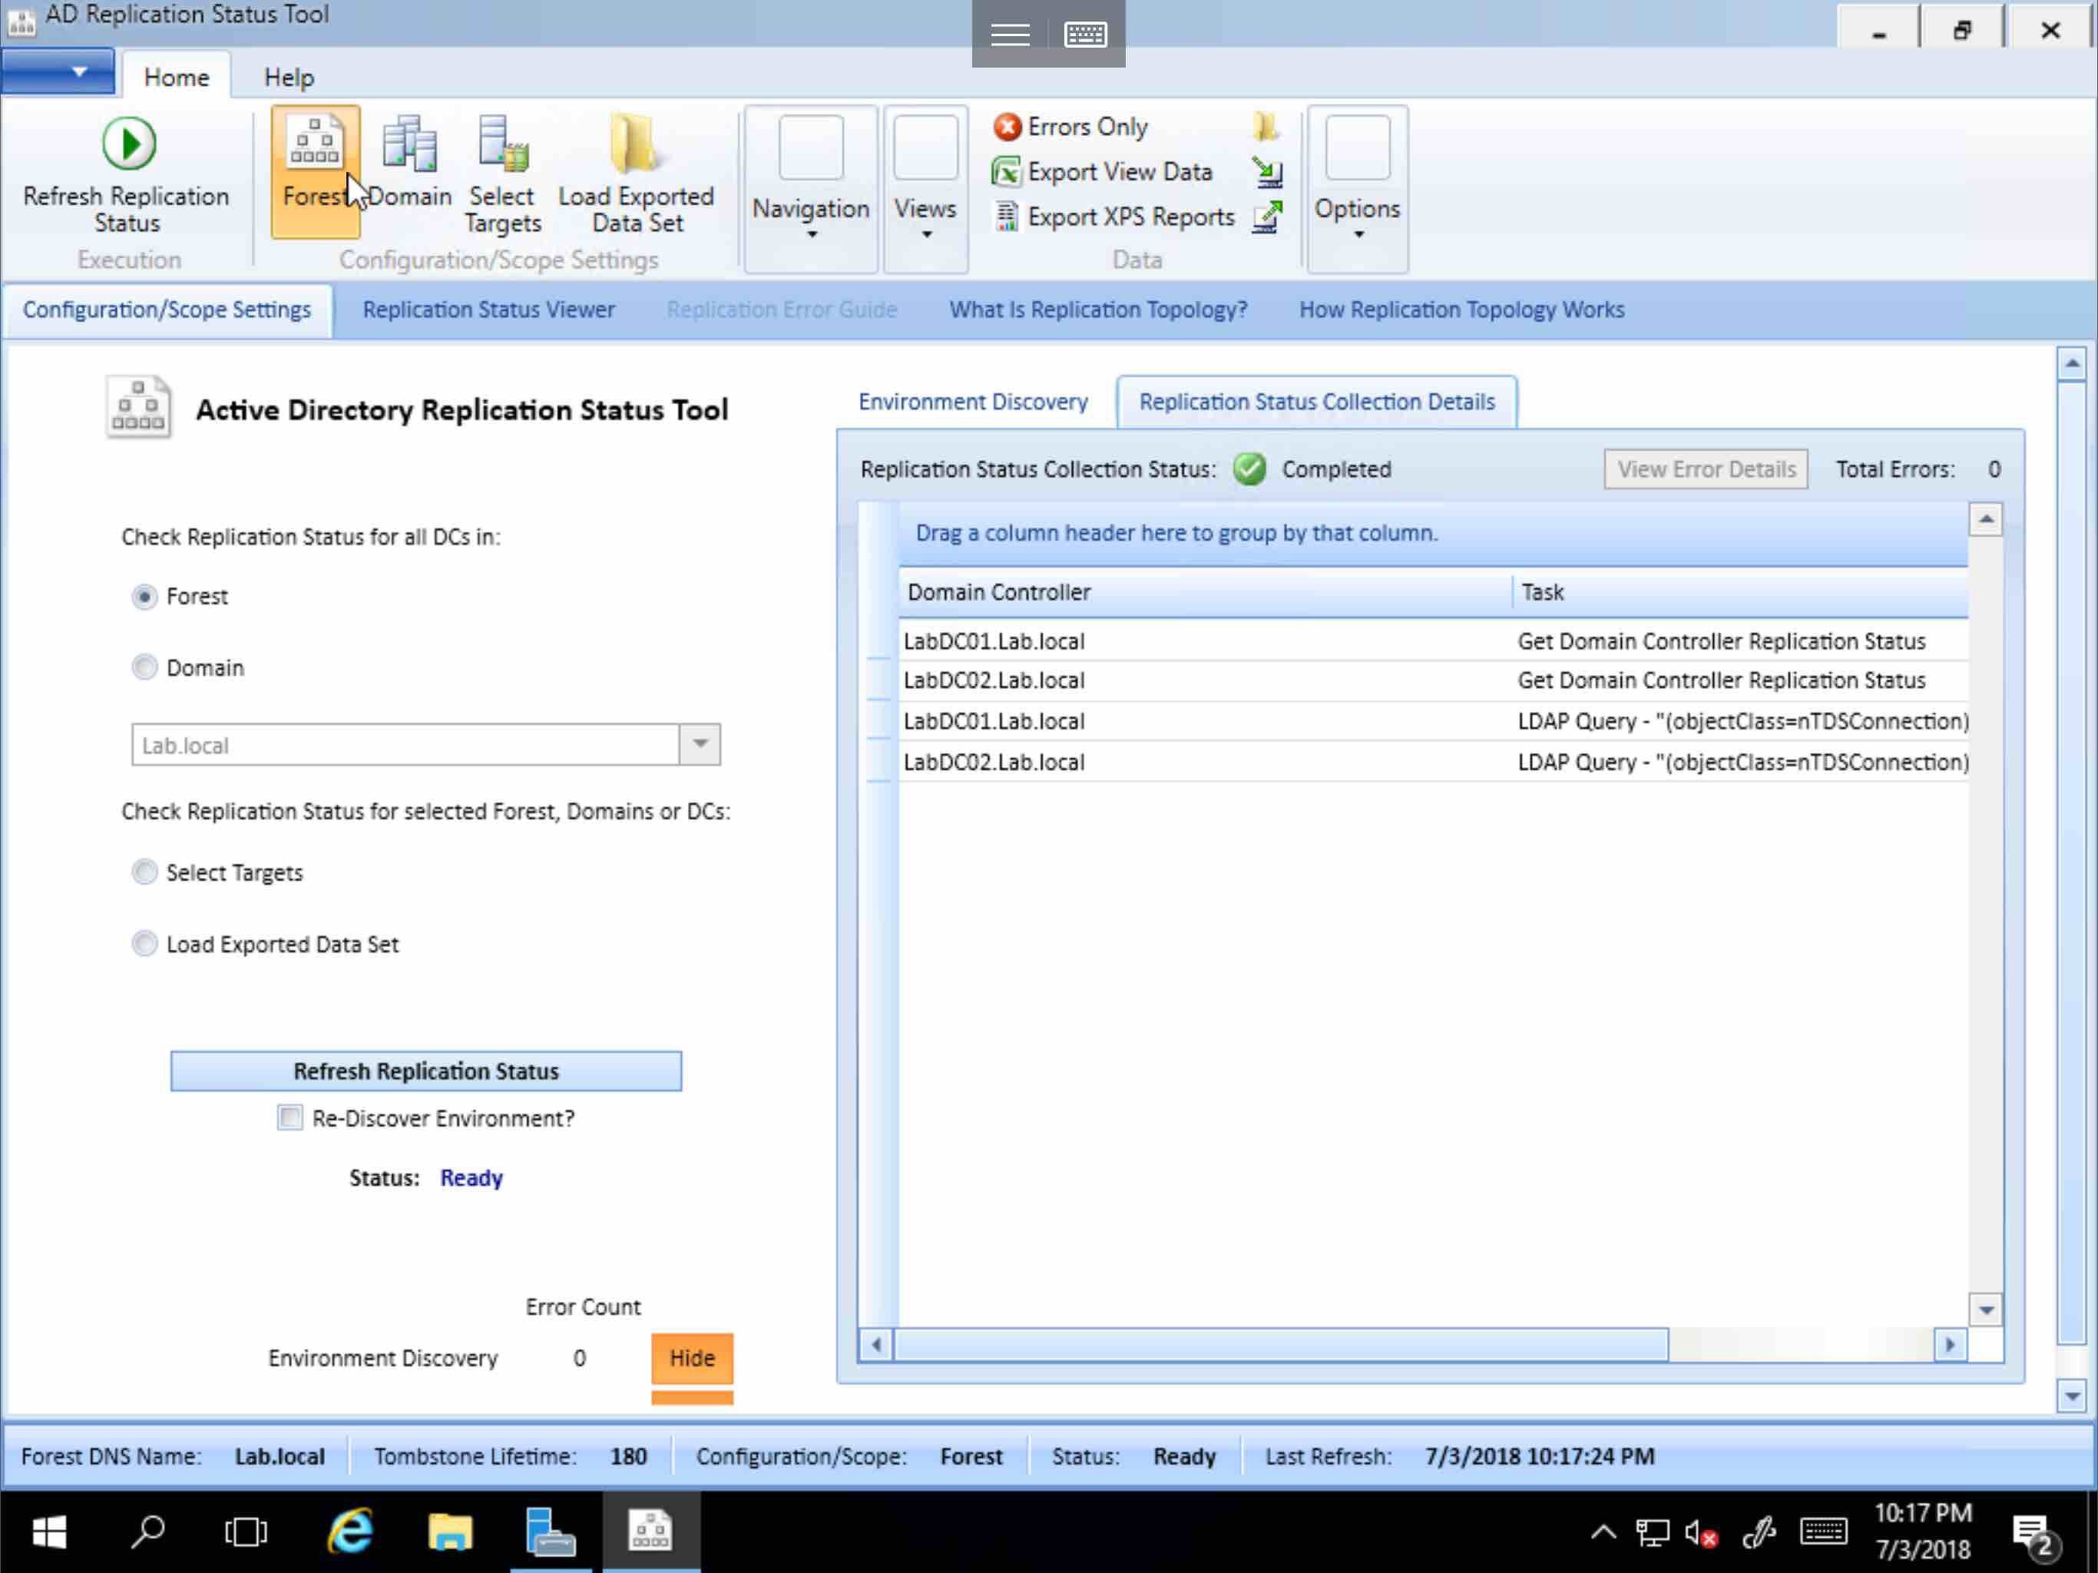Image resolution: width=2098 pixels, height=1573 pixels.
Task: Expand the Navigation ribbon dropdown
Action: coord(811,189)
